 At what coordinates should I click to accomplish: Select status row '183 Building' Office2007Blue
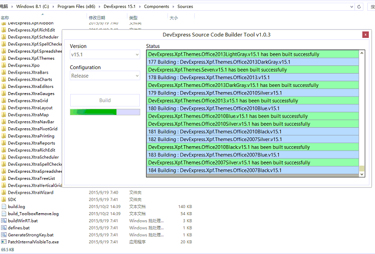[253, 155]
